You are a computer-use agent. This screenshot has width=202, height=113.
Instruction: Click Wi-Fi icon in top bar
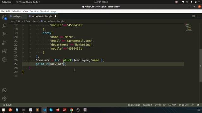(183, 2)
